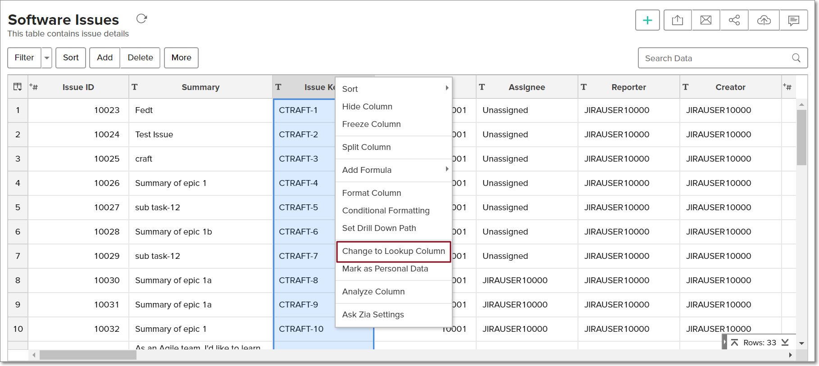This screenshot has height=366, width=819.
Task: Click the Delete button
Action: click(140, 58)
